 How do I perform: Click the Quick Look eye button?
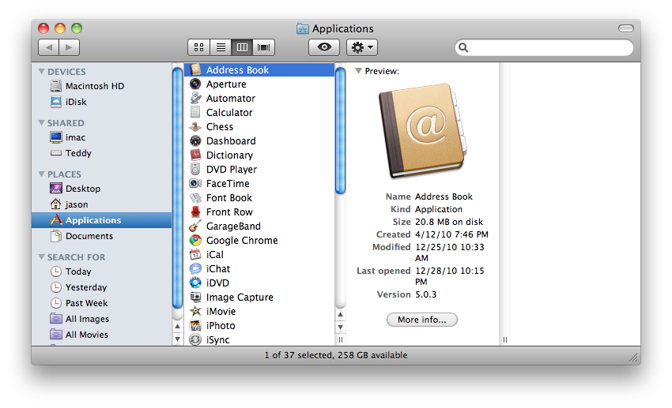click(x=324, y=47)
